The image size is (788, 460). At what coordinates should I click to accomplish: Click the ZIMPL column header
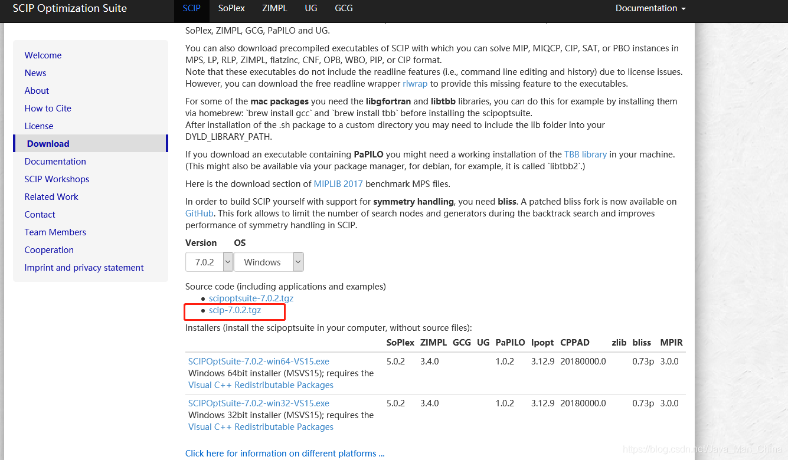coord(434,343)
